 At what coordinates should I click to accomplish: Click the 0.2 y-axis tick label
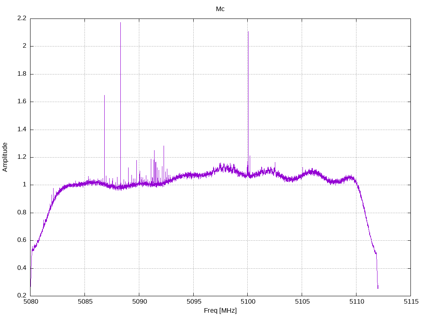22,295
